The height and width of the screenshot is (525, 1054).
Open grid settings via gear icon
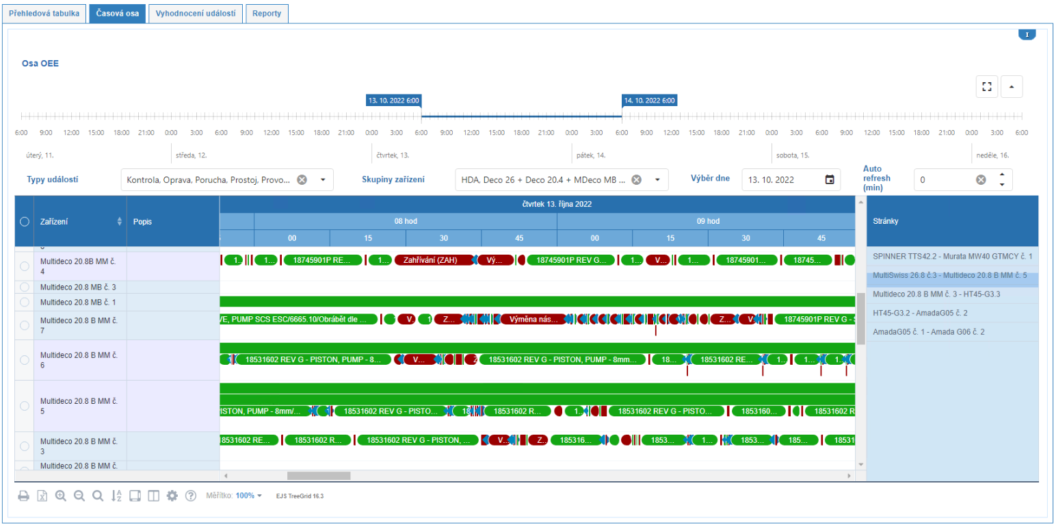[172, 496]
